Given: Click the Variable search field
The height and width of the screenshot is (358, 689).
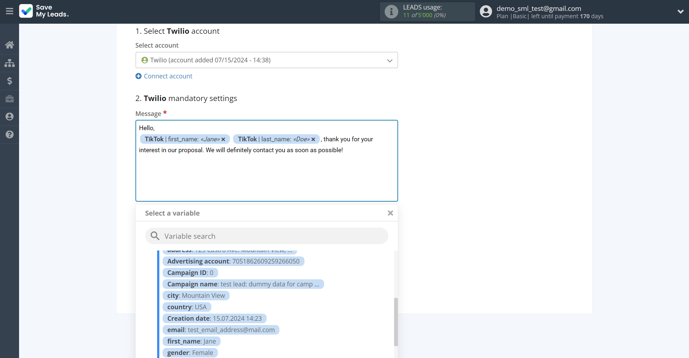Looking at the screenshot, I should coord(267,236).
